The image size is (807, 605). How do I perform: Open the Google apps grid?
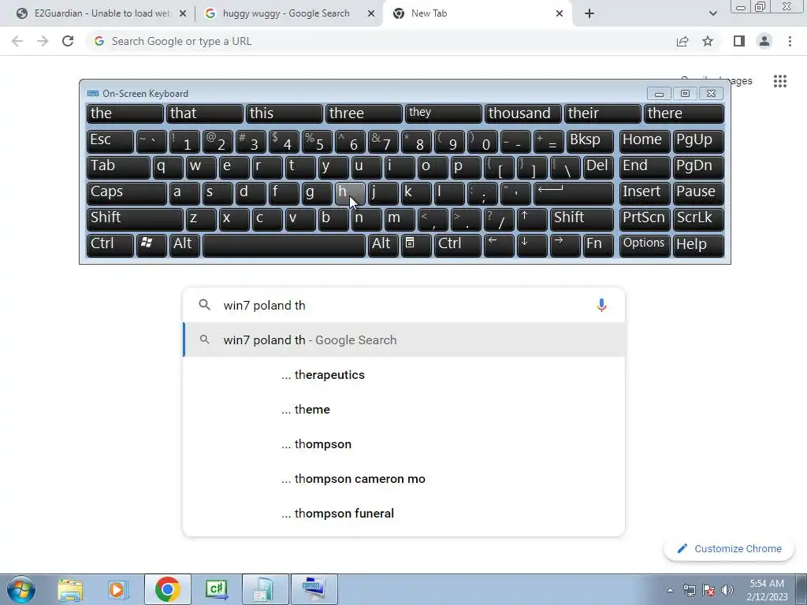pos(779,81)
